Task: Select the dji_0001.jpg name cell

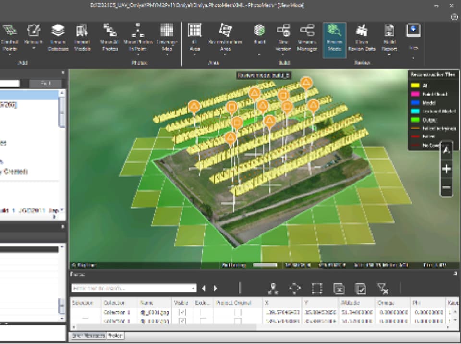Action: click(x=154, y=312)
